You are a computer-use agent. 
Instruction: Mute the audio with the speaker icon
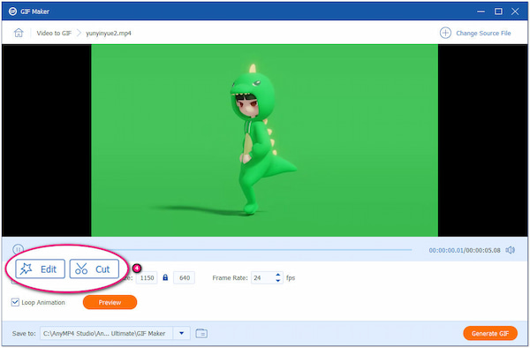[510, 250]
